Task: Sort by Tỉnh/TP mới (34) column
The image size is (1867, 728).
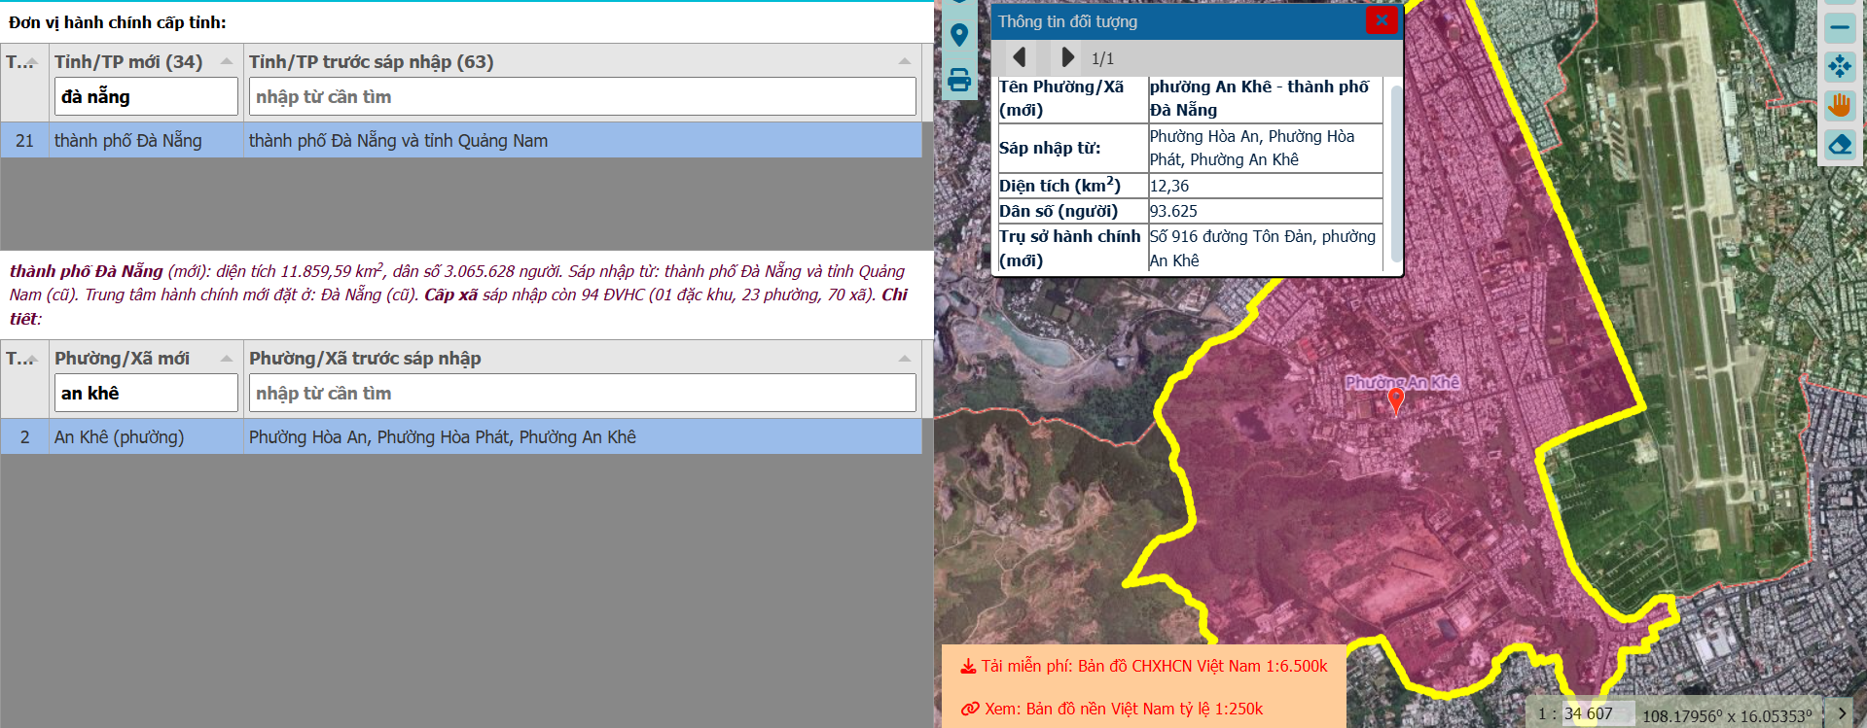Action: point(227,61)
